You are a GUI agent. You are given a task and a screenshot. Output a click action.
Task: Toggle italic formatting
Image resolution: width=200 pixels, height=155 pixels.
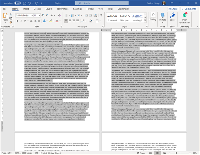[21, 21]
